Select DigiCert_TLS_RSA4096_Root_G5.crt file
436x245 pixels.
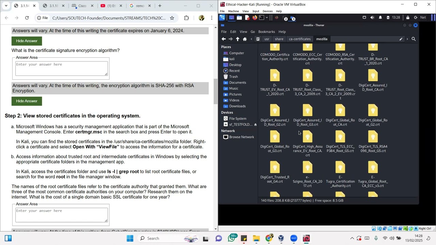pyautogui.click(x=373, y=142)
